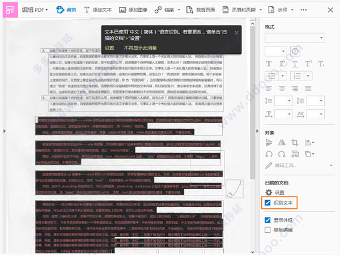This screenshot has height=255, width=340.
Task: Apply bold text style icon
Action: tap(269, 64)
